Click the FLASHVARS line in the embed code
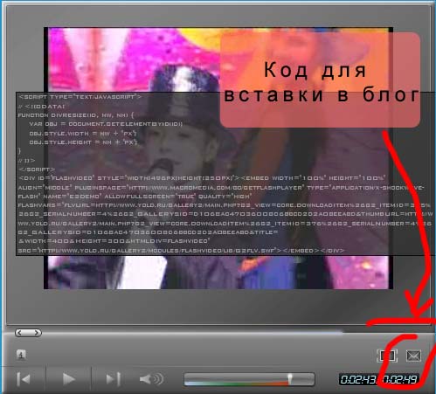 [225, 205]
